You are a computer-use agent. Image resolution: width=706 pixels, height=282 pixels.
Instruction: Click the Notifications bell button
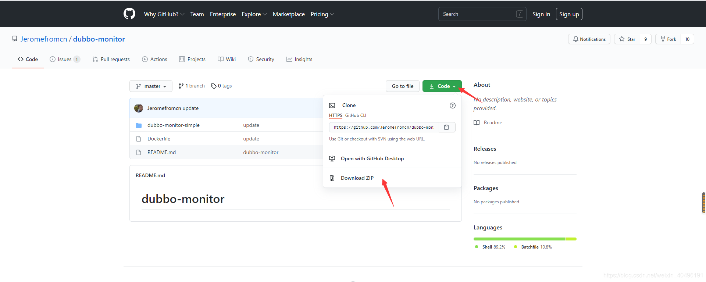(x=589, y=39)
